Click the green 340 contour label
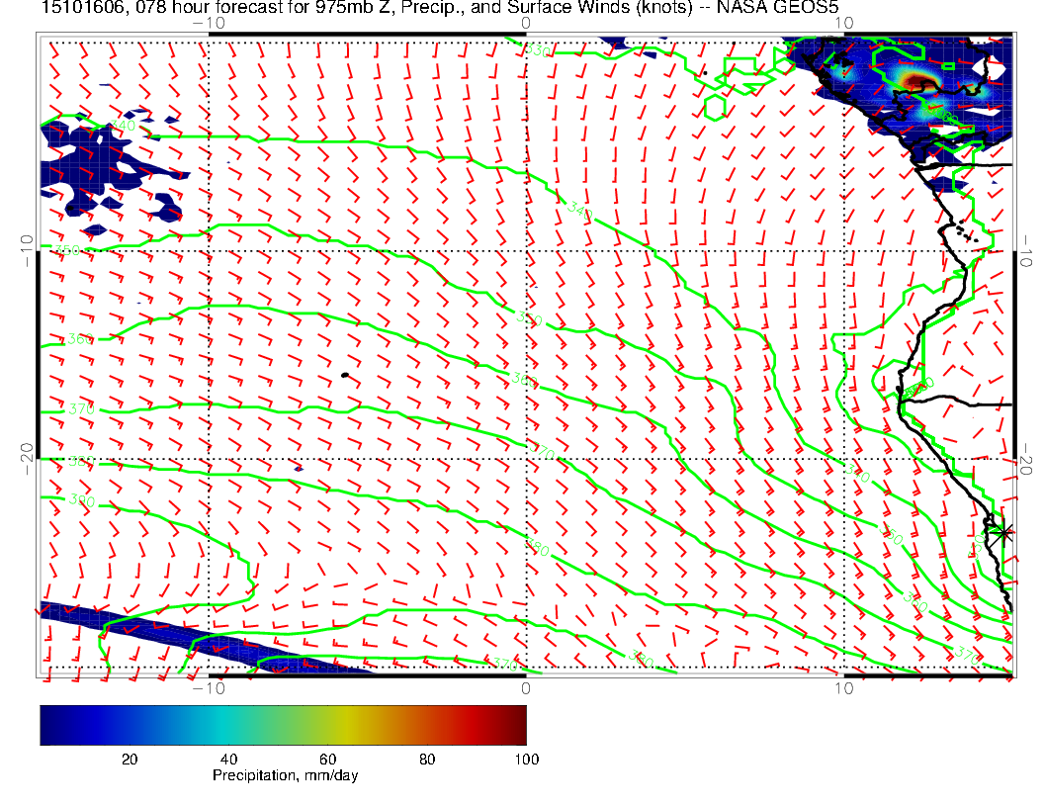1044x807 pixels. 580,209
